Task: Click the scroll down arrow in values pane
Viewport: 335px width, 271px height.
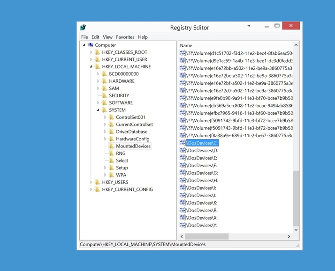Action: 296,230
